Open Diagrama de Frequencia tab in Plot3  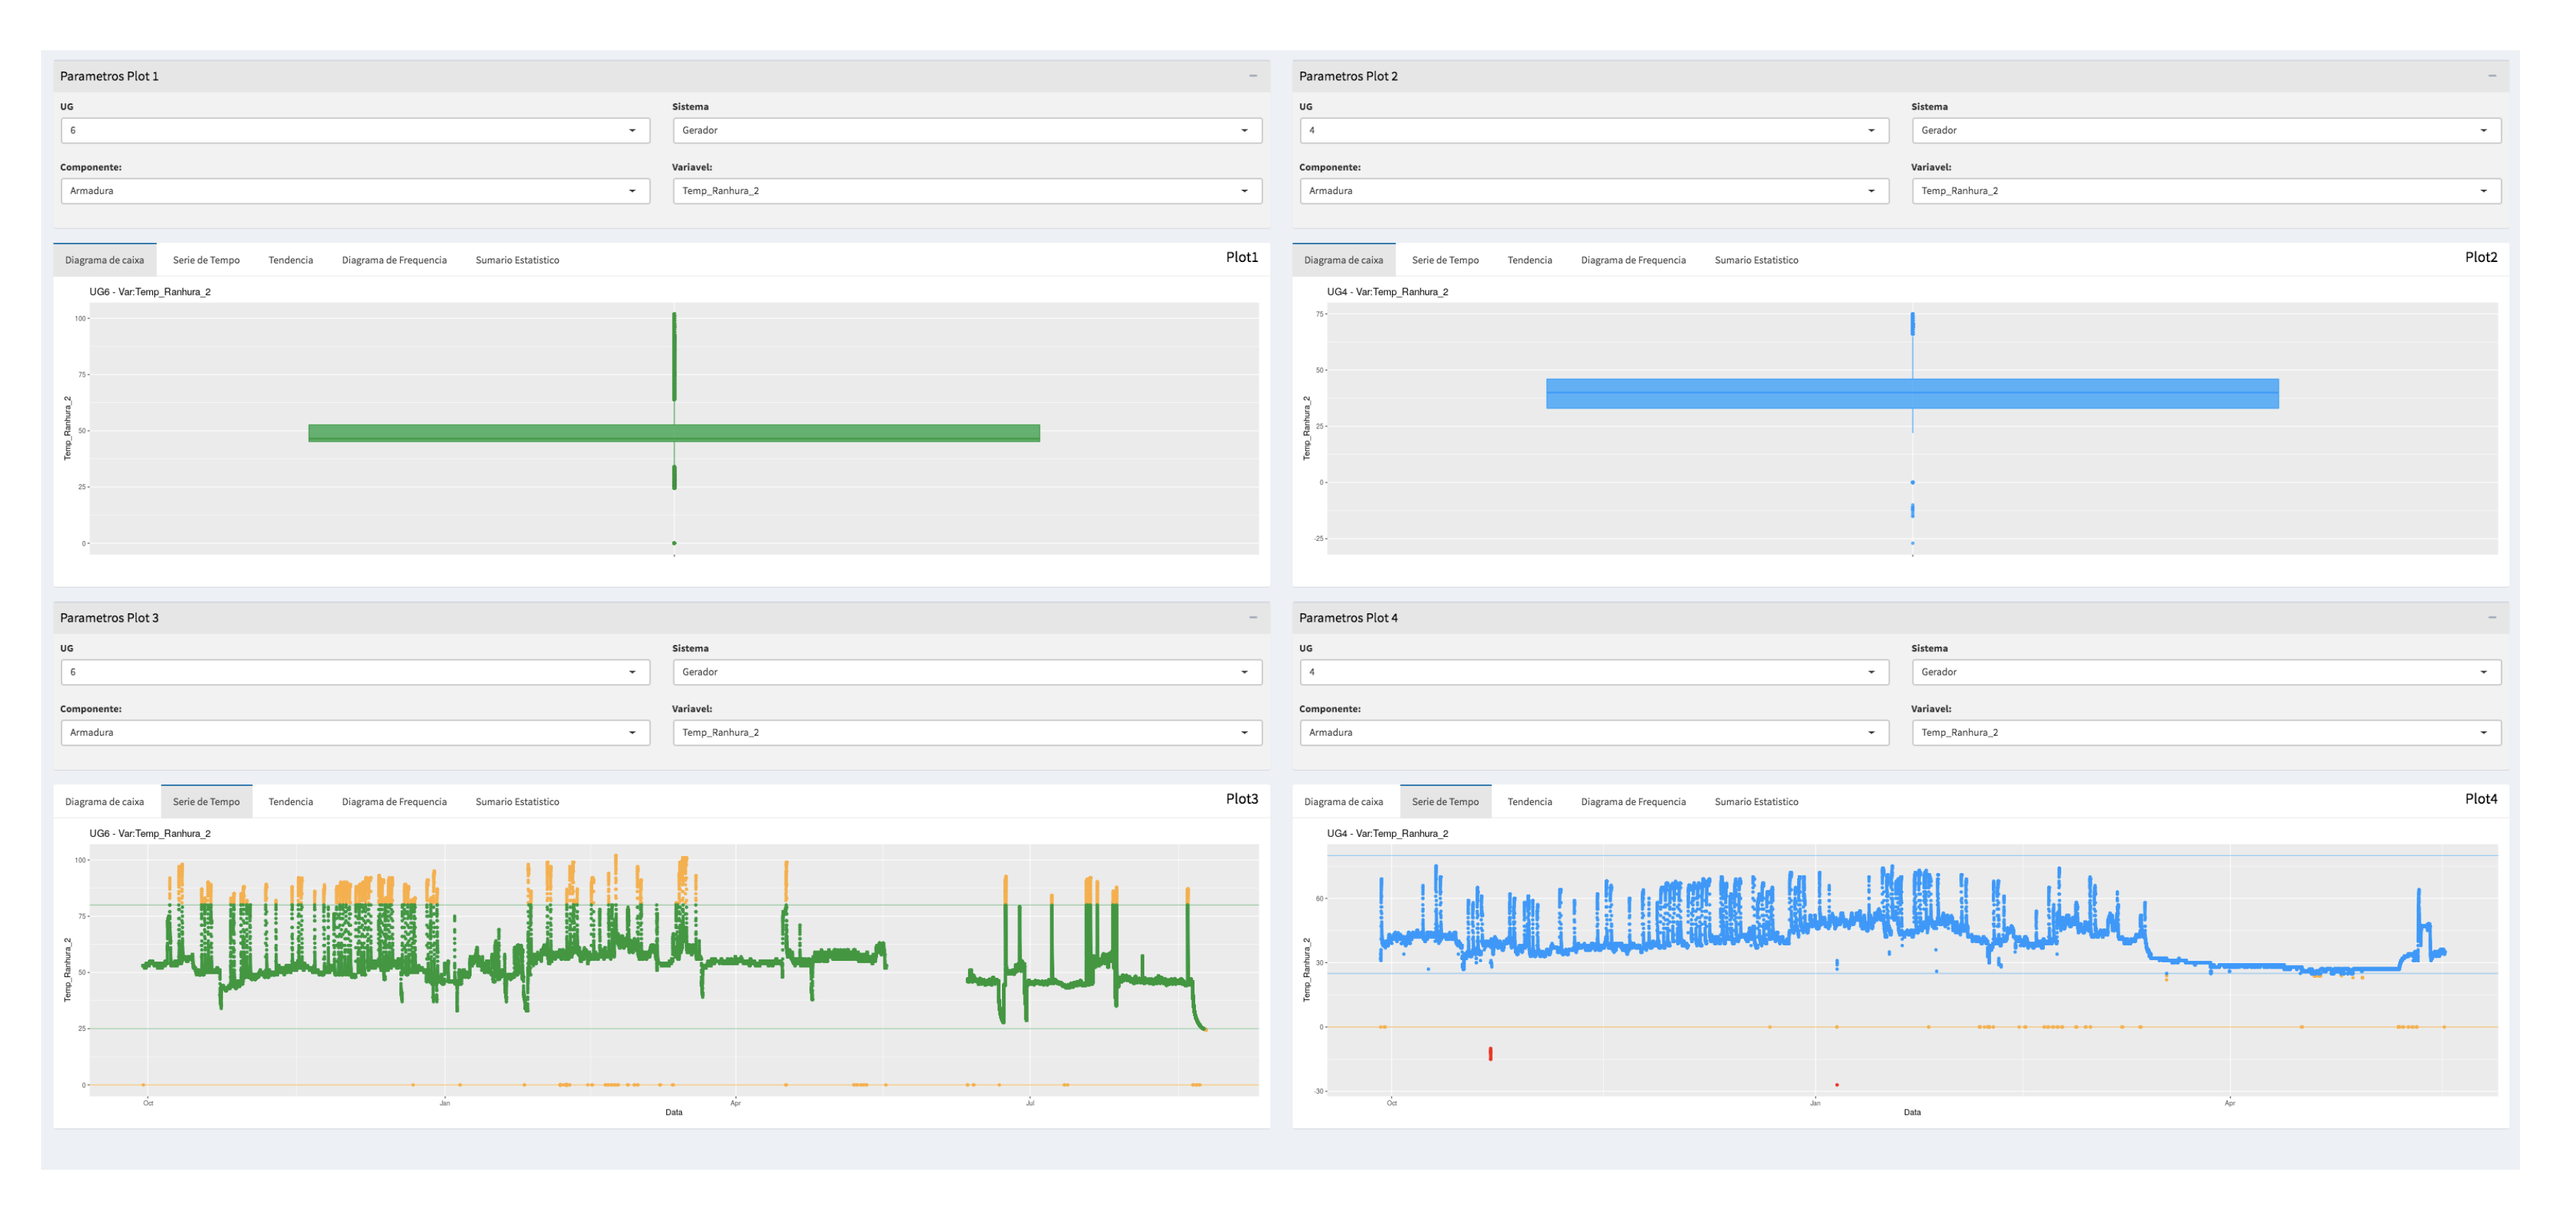(x=394, y=802)
